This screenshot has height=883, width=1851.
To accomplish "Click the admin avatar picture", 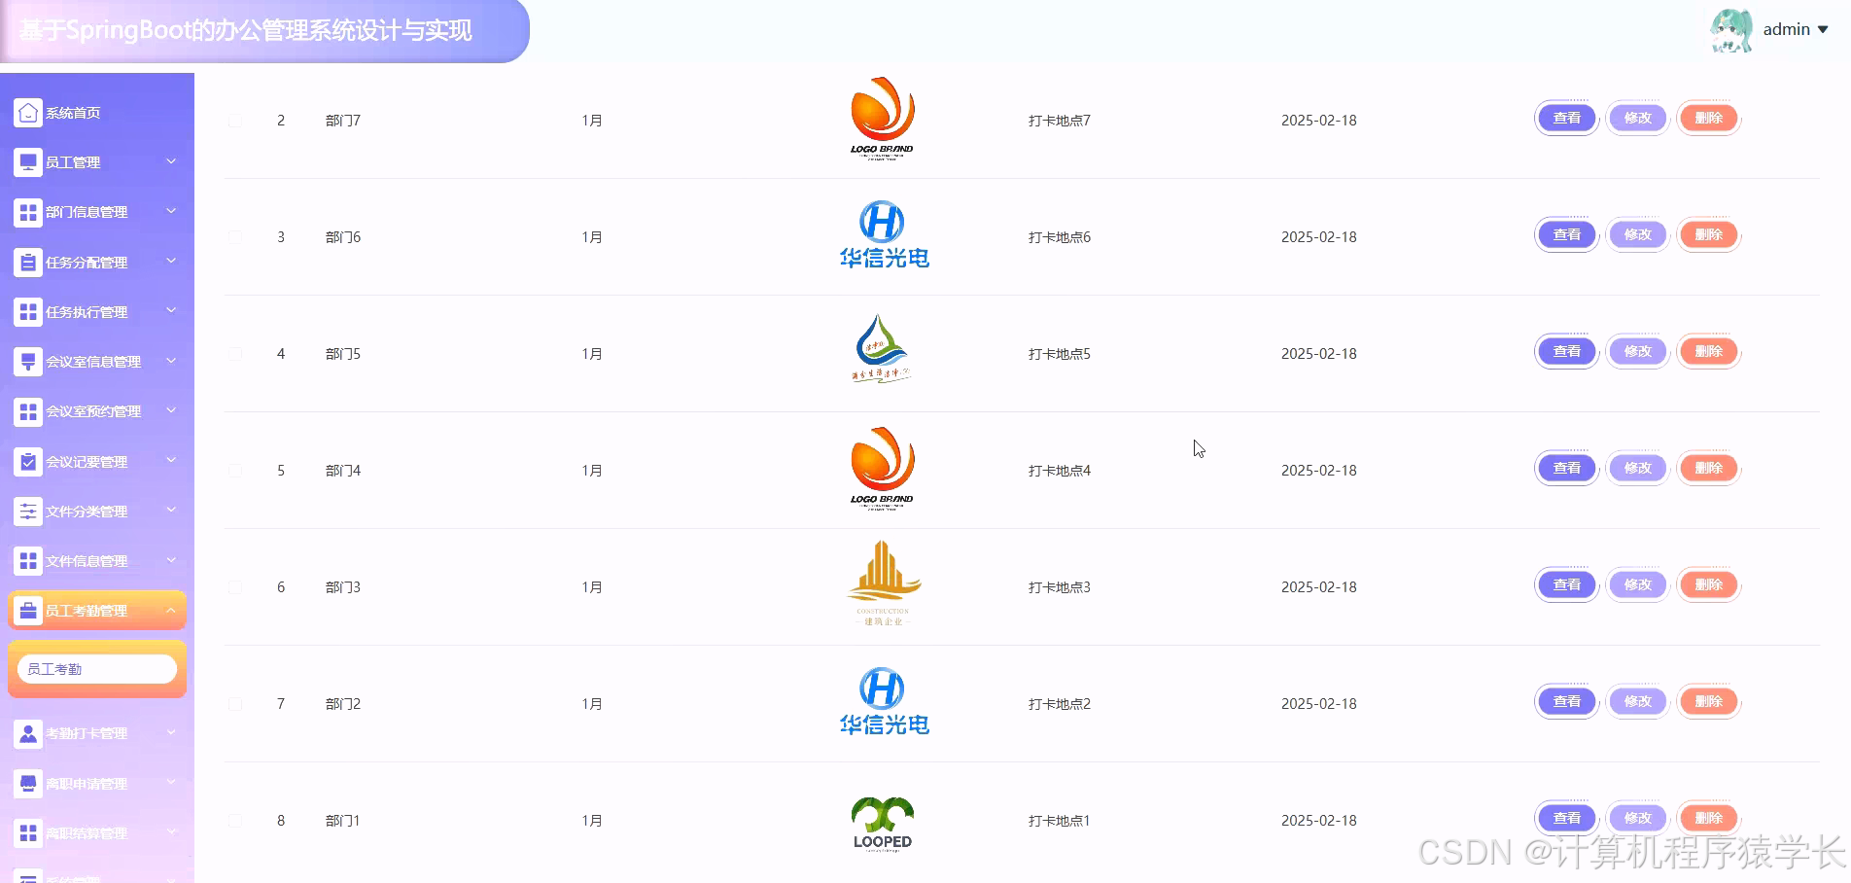I will [1731, 30].
